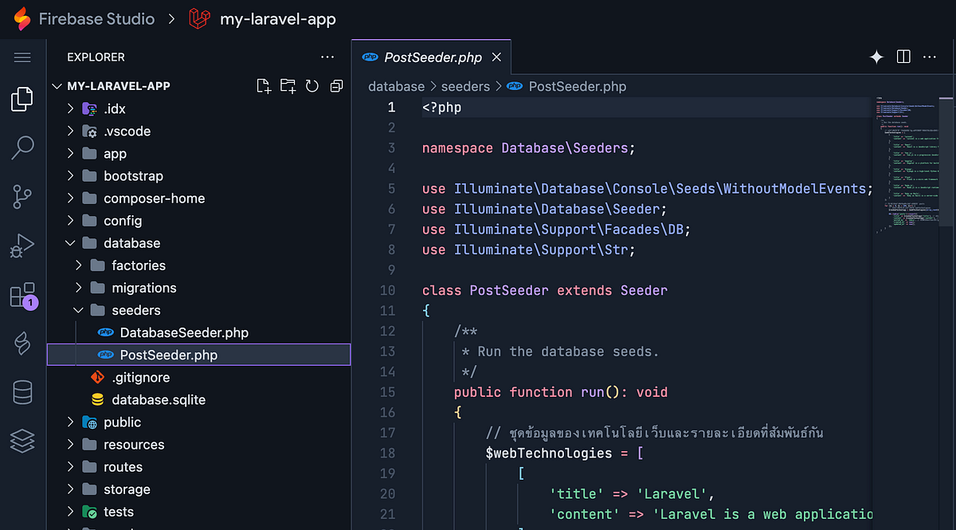Create a new folder in Explorer toolbar
Viewport: 956px width, 530px height.
288,85
